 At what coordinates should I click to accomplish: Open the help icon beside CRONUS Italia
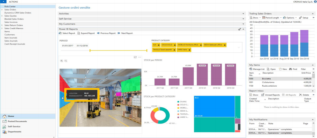point(315,2)
